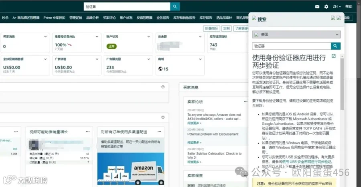Open 库存报告 nav item
The width and height of the screenshot is (361, 187).
[206, 18]
